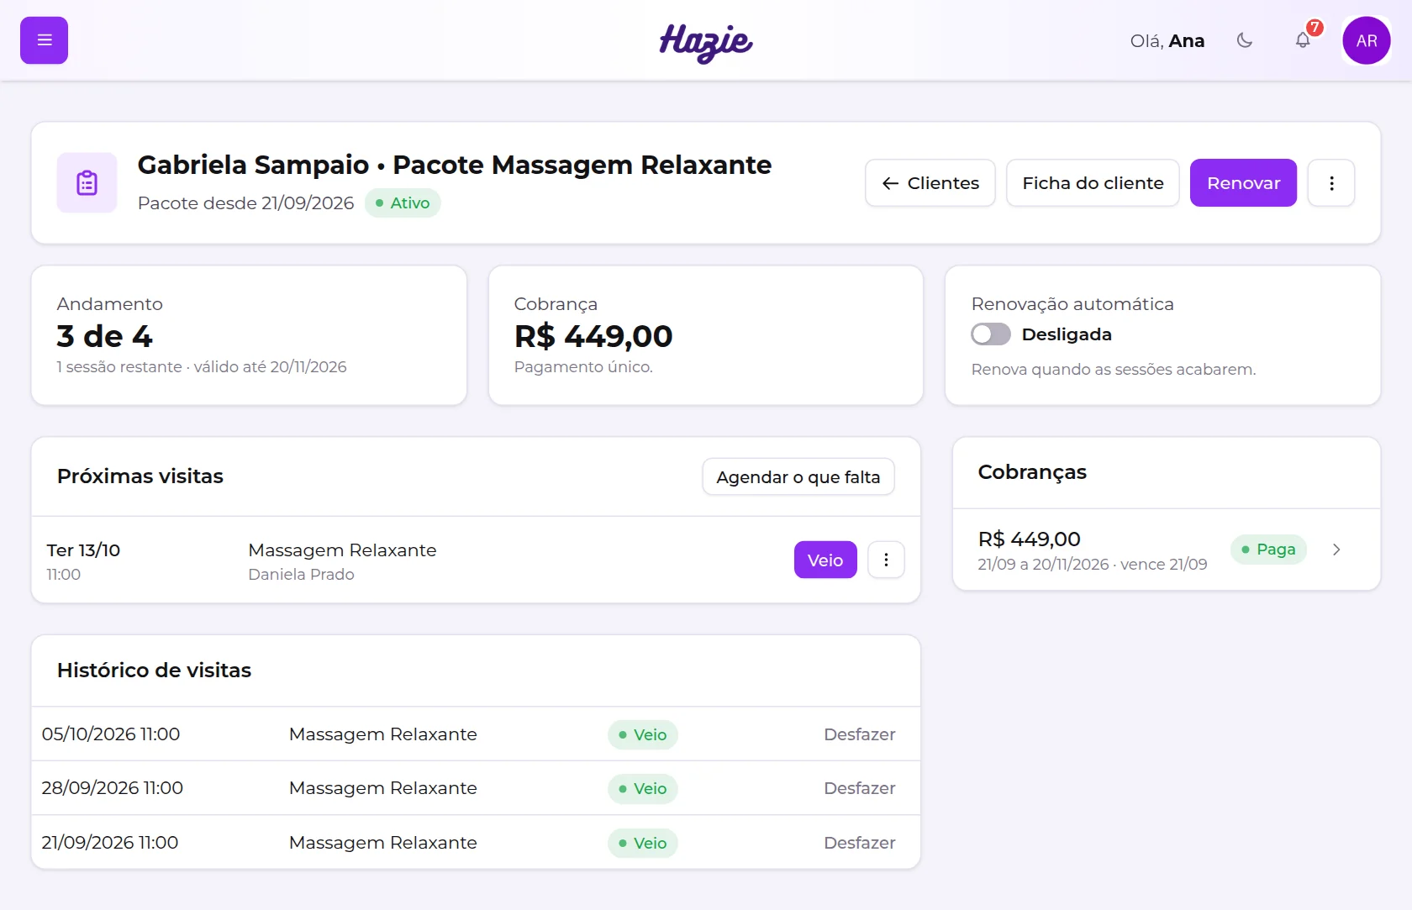Desfazer the 05/10/2026 visit
The image size is (1412, 910).
pyautogui.click(x=859, y=734)
